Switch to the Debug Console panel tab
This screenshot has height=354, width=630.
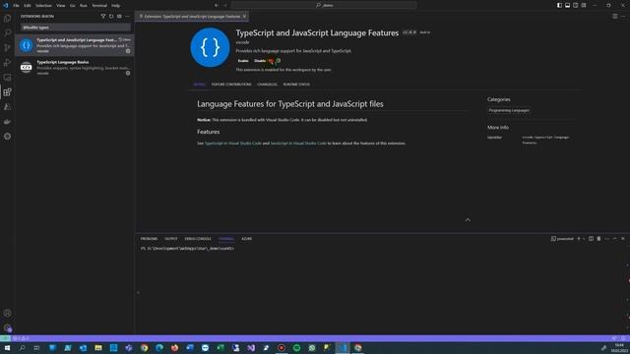click(x=198, y=239)
